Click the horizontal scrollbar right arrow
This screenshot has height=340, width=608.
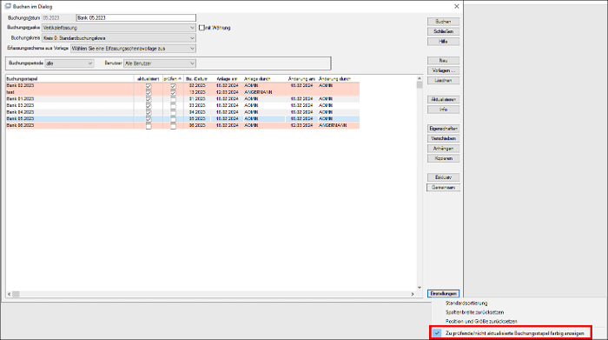coord(413,294)
